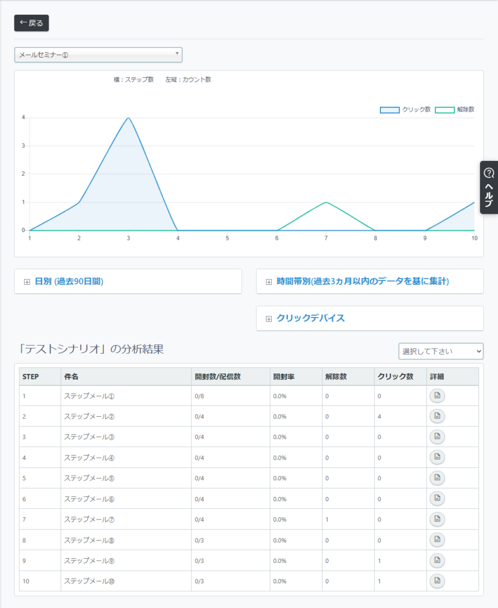Open detail icon for ステップメール② row
The width and height of the screenshot is (498, 608).
point(437,416)
